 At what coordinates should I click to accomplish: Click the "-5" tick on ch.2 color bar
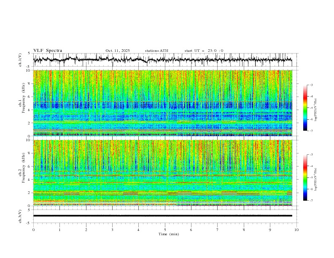(x=311, y=177)
